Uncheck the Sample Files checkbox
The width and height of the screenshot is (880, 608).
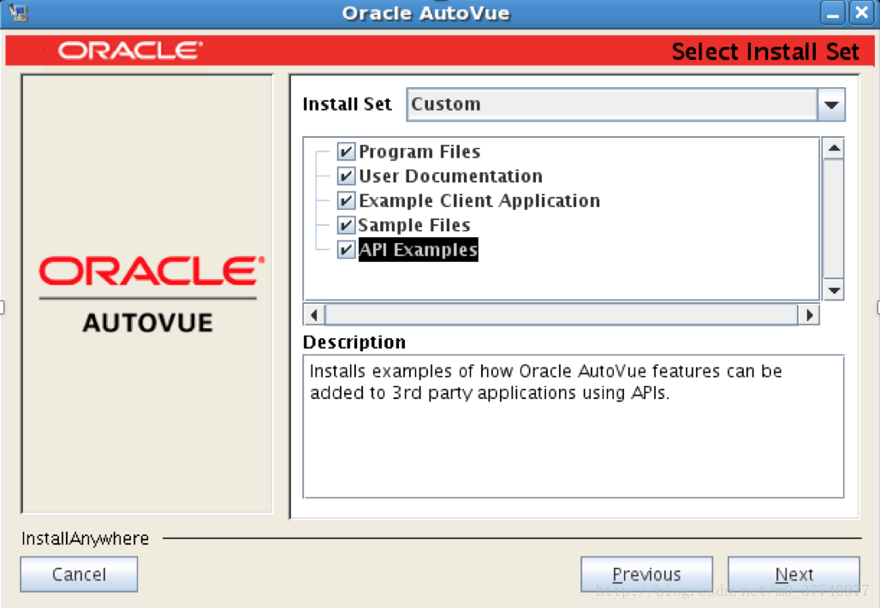[346, 224]
